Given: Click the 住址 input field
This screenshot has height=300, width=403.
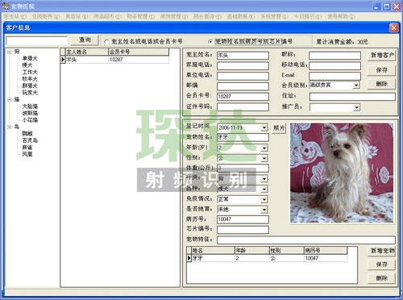Looking at the screenshot, I should point(352,97).
